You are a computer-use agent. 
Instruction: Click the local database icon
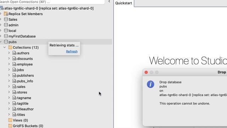(6, 31)
